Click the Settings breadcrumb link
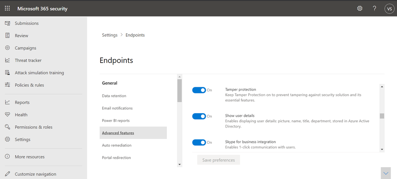397x179 pixels. coord(110,35)
